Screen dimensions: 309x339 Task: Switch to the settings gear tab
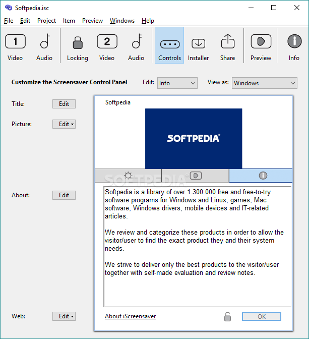click(x=128, y=176)
